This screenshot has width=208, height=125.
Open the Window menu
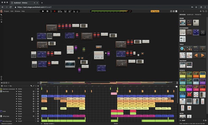pos(17,11)
